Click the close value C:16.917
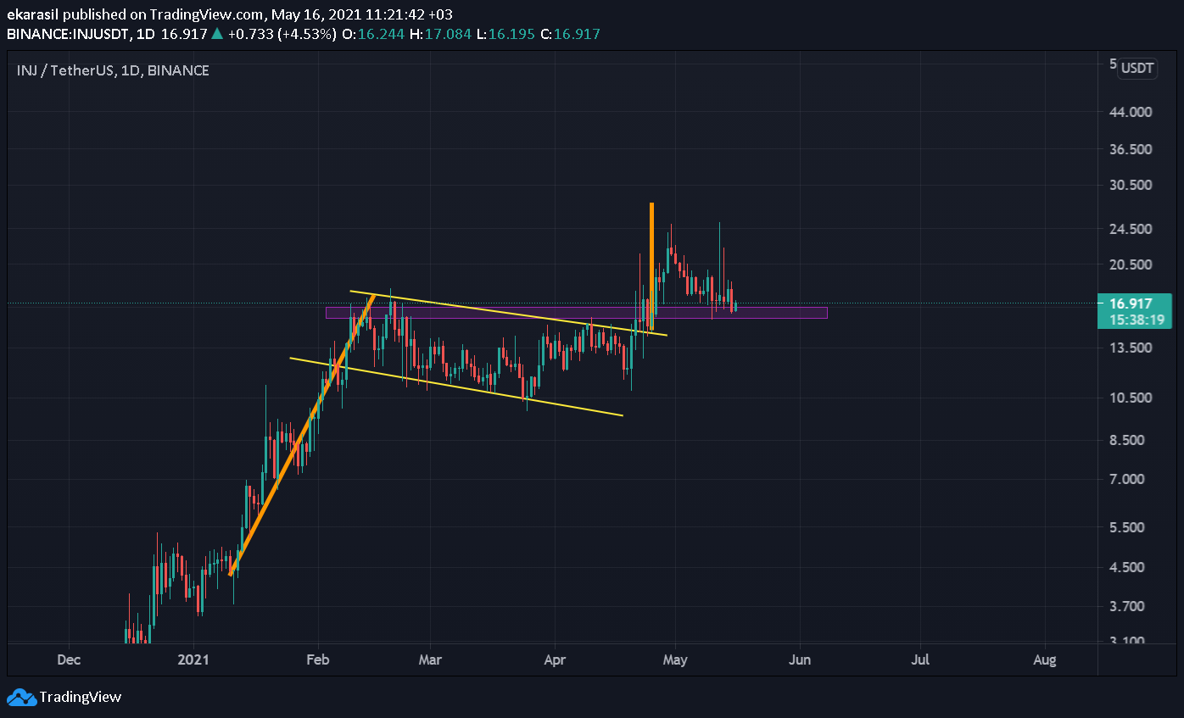1184x718 pixels. point(570,34)
